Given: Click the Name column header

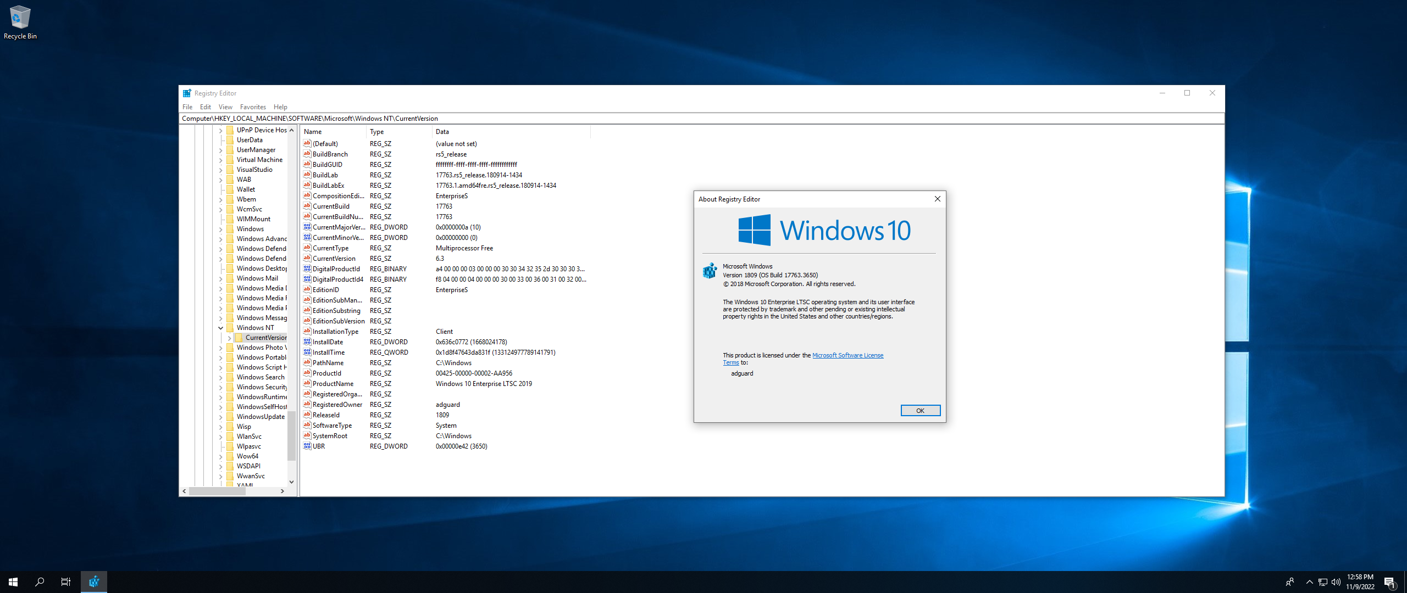Looking at the screenshot, I should pos(334,132).
